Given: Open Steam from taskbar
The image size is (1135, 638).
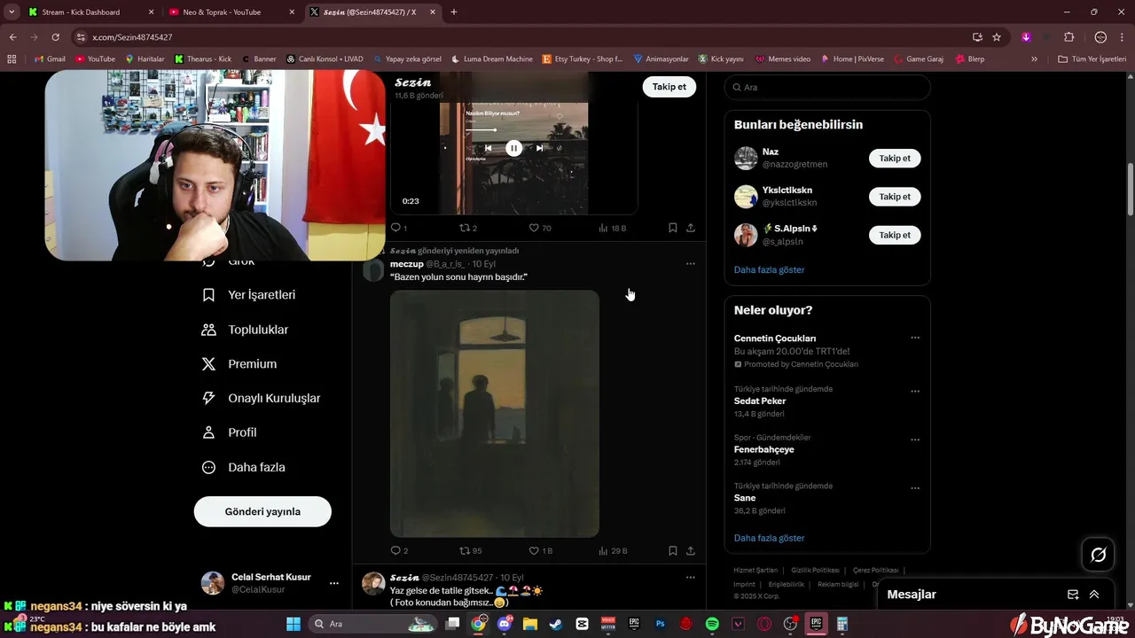Looking at the screenshot, I should tap(556, 624).
